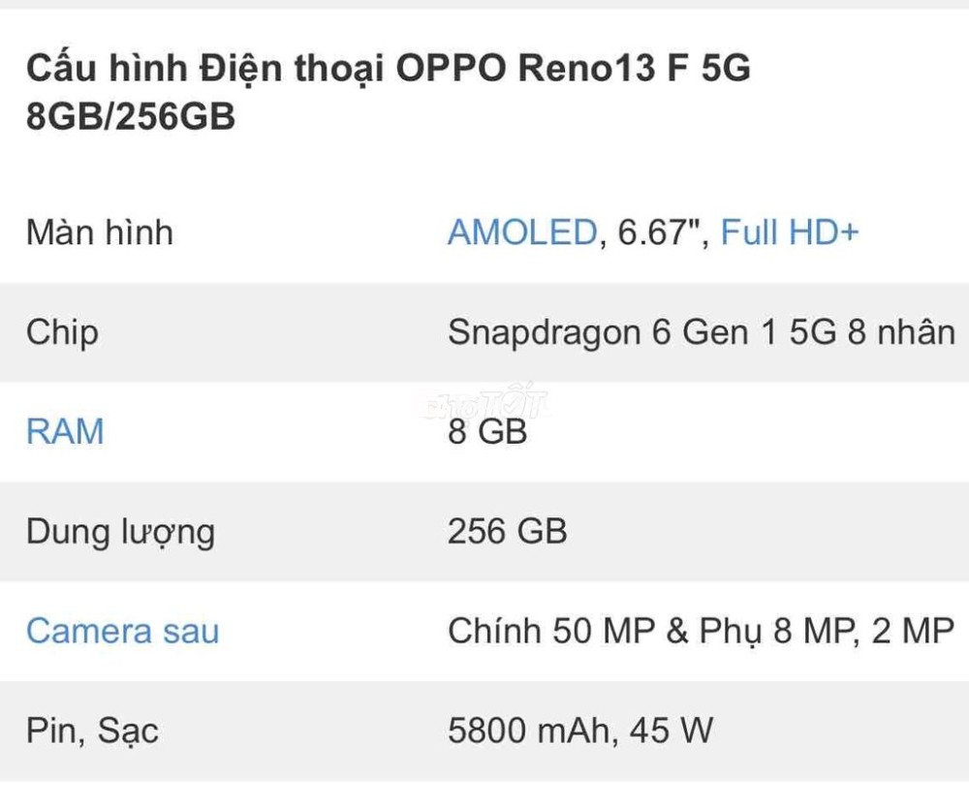The image size is (969, 809).
Task: Click the 8GB/256GB title line
Action: (131, 115)
